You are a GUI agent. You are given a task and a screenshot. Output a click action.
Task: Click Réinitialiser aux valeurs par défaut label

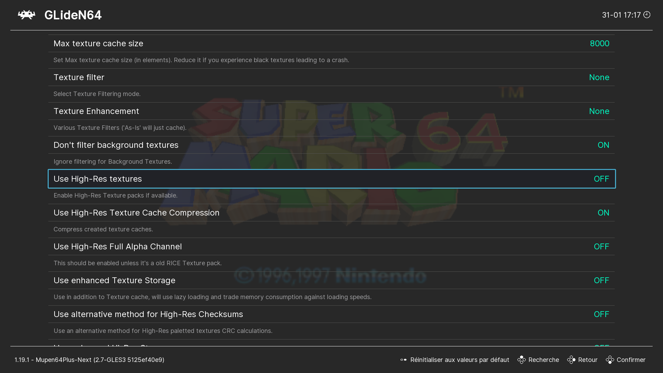pos(460,360)
